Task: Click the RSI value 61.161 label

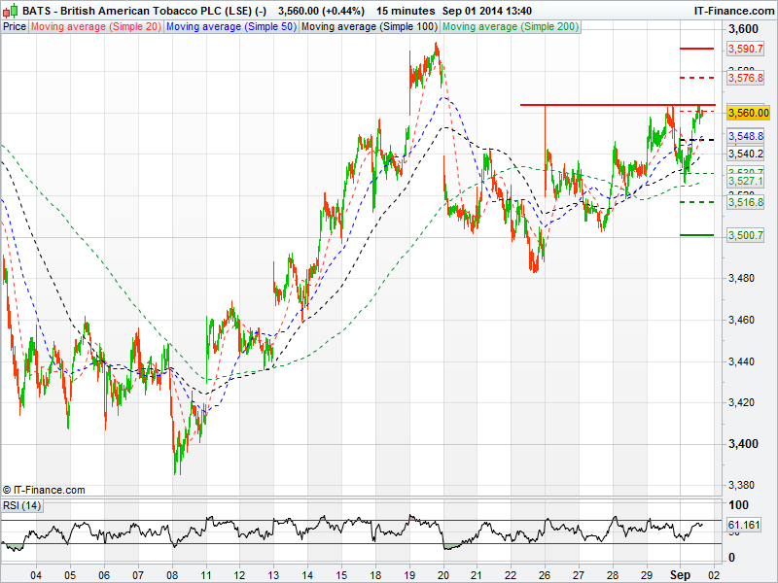Action: point(744,525)
